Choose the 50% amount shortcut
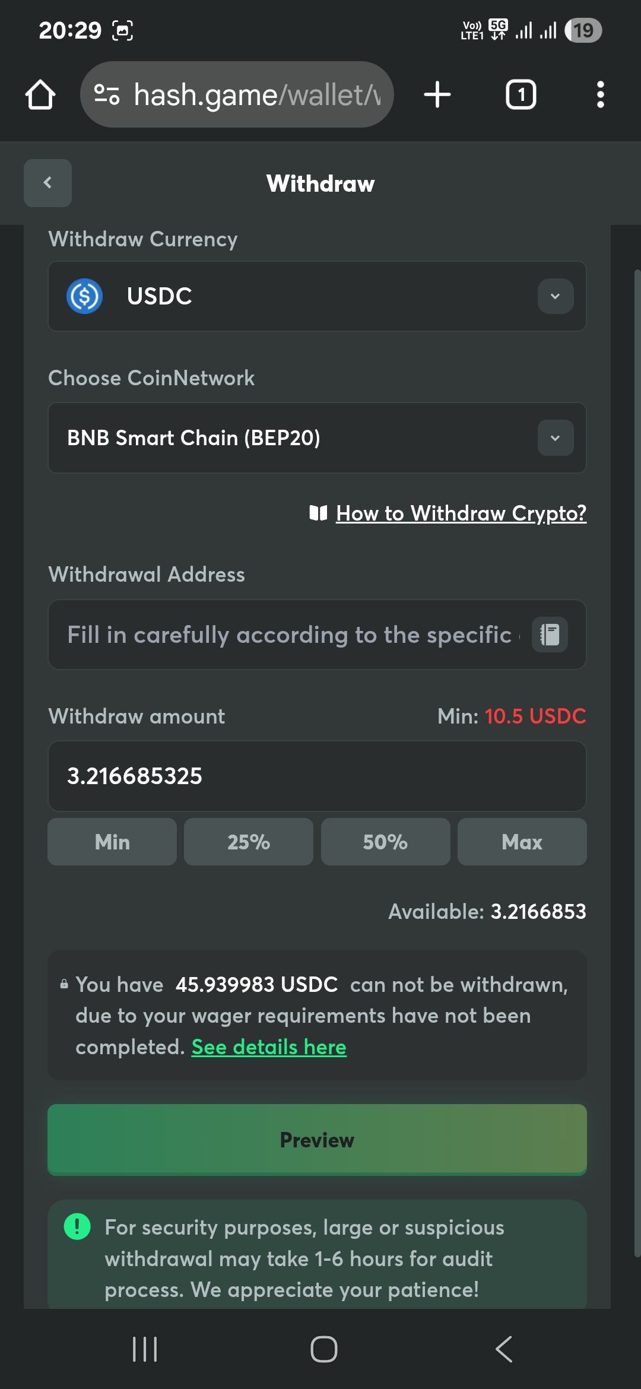641x1389 pixels. [x=385, y=842]
